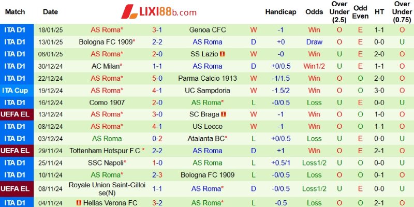Select the Match column header

(x=15, y=11)
